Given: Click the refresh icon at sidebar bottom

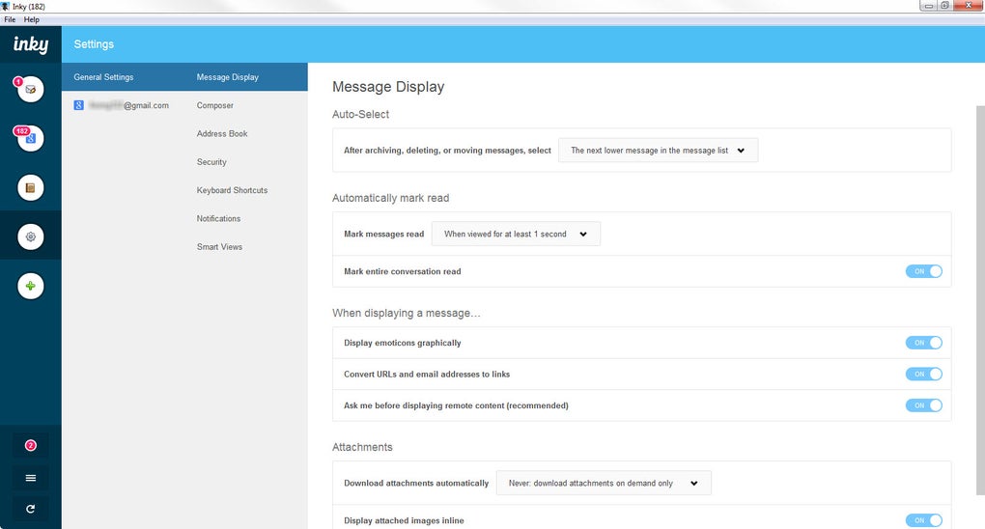Looking at the screenshot, I should [31, 509].
